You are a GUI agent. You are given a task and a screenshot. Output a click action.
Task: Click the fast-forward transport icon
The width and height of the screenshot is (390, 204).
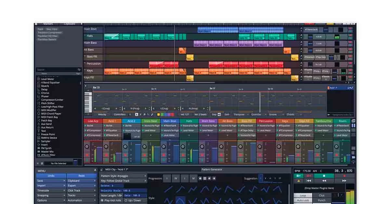pyautogui.click(x=344, y=181)
